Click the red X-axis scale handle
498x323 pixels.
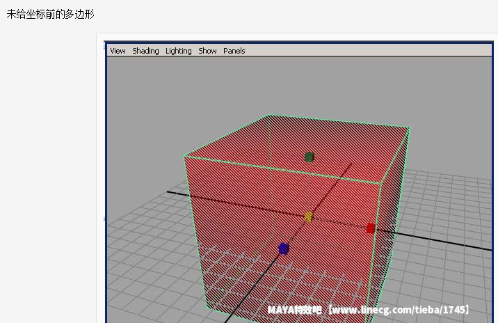pos(370,228)
